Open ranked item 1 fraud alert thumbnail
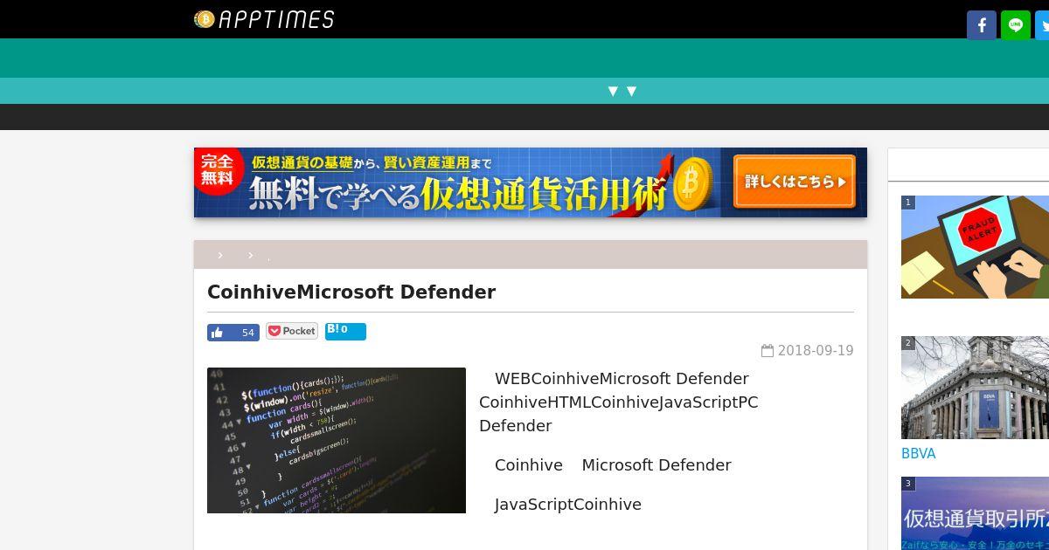 (975, 247)
